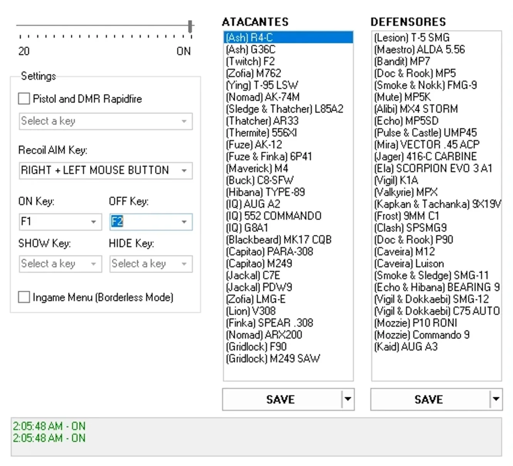Viewport: 513px width, 466px height.
Task: Click the SAVE button under DEFENSORES
Action: click(x=430, y=399)
